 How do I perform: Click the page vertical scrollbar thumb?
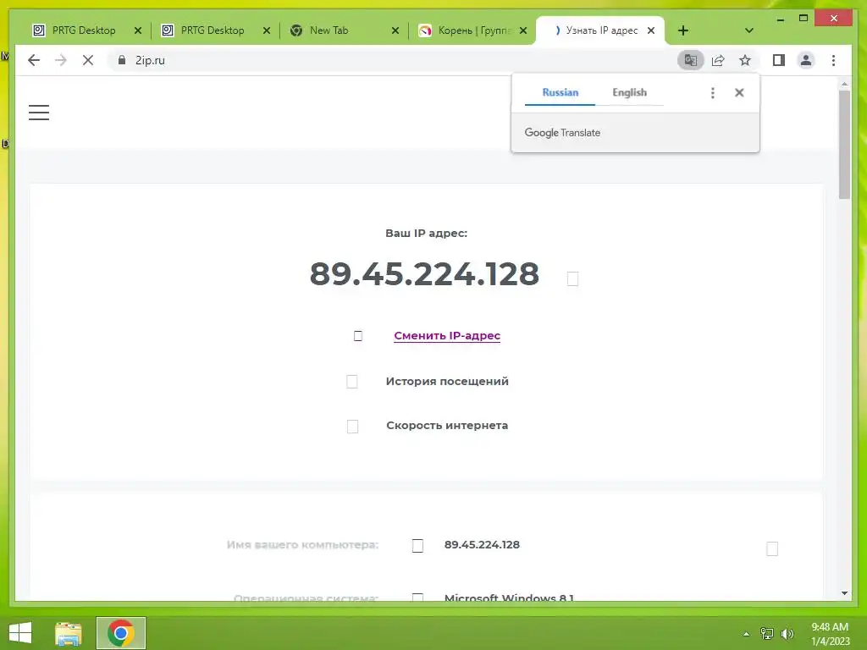click(844, 144)
